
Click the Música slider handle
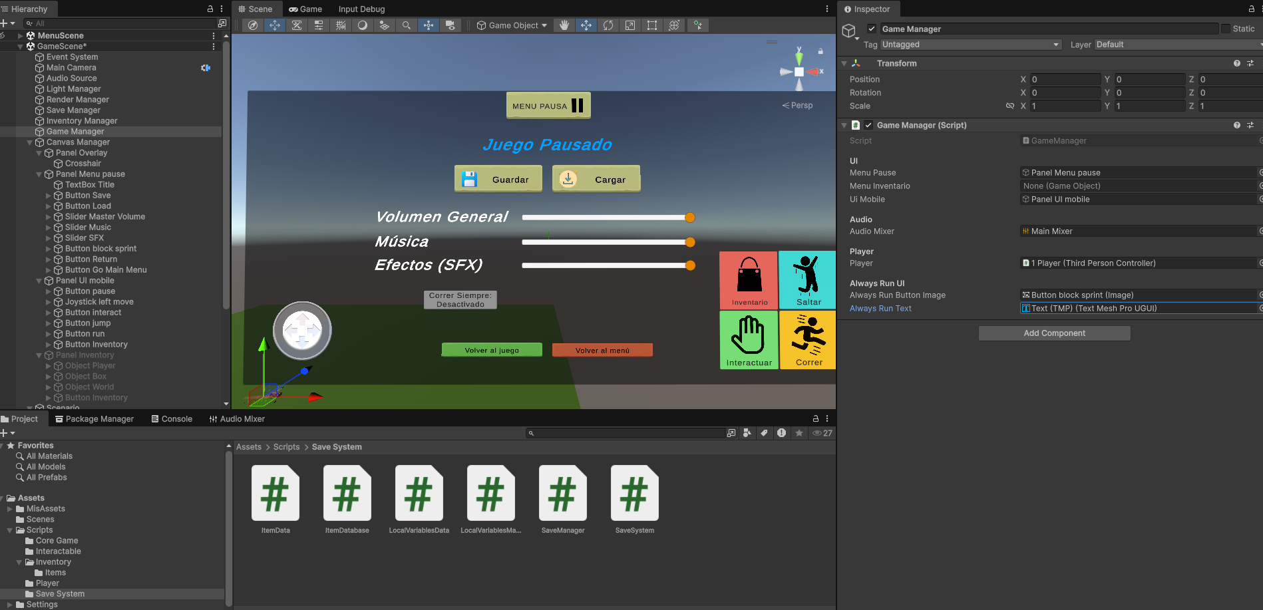tap(690, 242)
